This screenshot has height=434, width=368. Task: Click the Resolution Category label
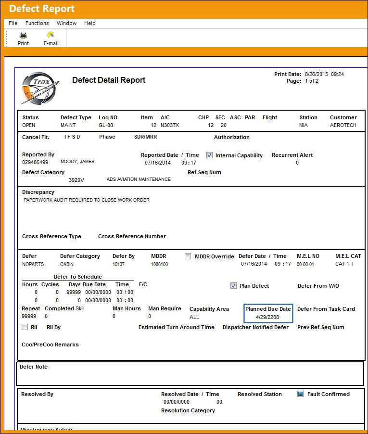[x=188, y=410]
